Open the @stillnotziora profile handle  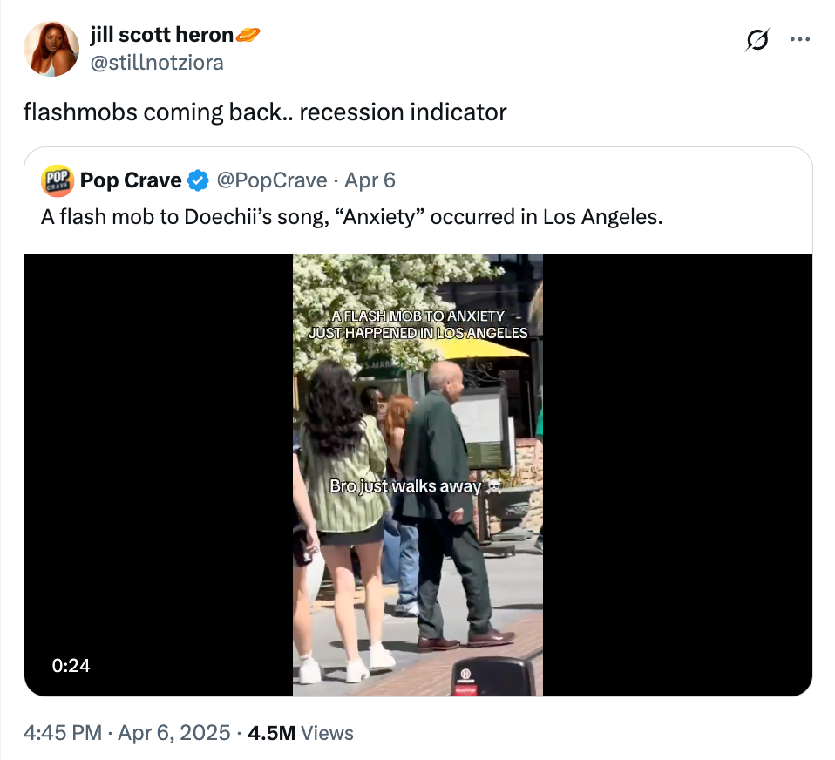(x=157, y=63)
